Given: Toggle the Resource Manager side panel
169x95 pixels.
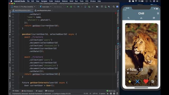Looking at the screenshot, I should point(10,27).
